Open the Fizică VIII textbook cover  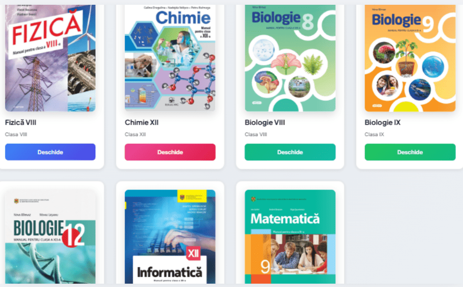[50, 57]
